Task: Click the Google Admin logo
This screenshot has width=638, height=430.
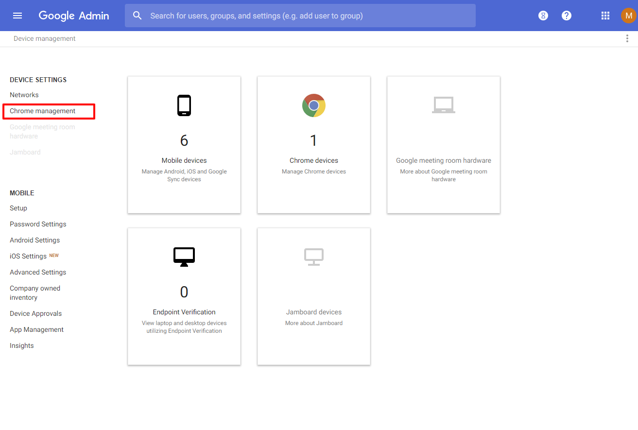Action: pos(74,16)
